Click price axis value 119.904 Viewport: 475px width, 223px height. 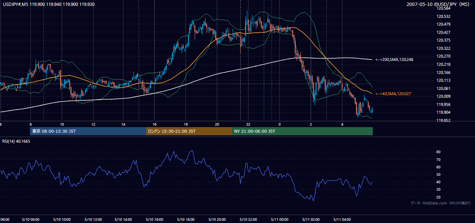(444, 112)
